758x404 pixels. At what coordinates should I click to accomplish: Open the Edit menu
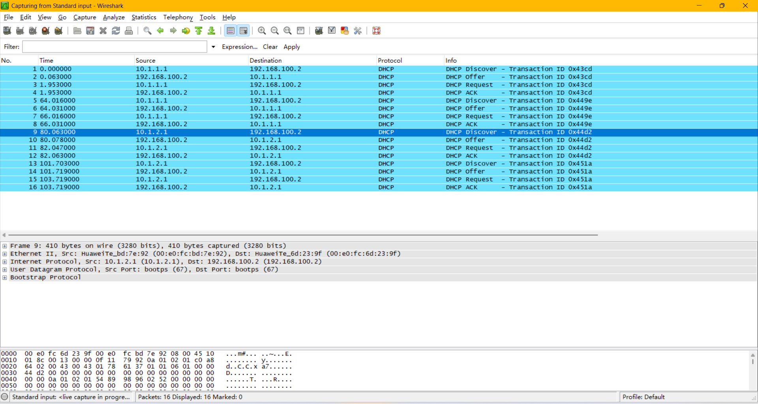coord(26,17)
